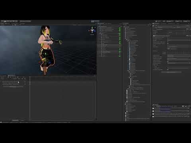
Task: Open the Layers dropdown in top toolbar
Action: tap(178, 21)
